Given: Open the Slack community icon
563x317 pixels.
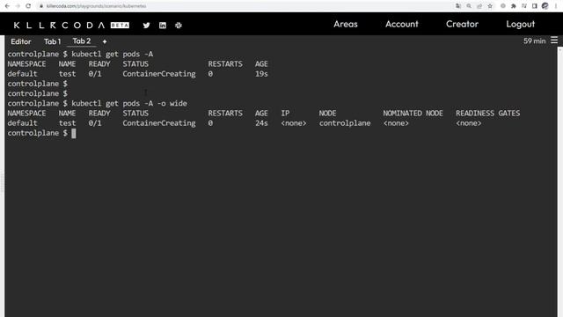Looking at the screenshot, I should (179, 26).
